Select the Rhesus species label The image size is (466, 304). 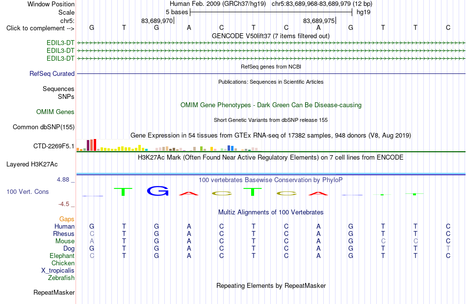(64, 234)
